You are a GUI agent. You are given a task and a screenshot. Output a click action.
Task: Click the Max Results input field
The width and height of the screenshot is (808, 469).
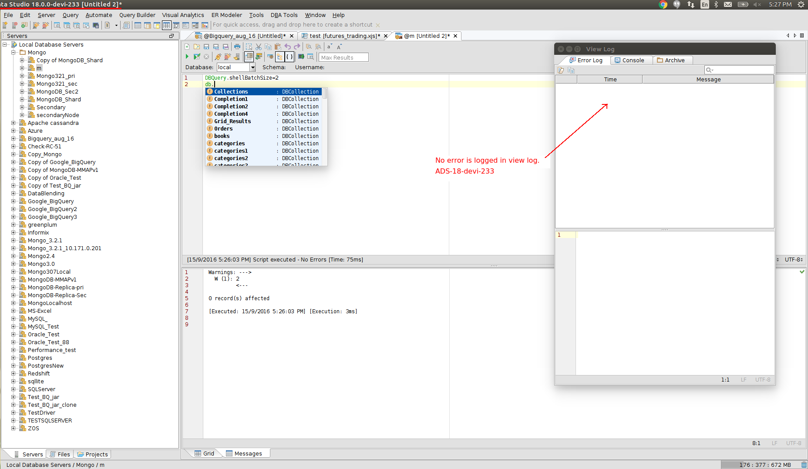click(x=343, y=57)
